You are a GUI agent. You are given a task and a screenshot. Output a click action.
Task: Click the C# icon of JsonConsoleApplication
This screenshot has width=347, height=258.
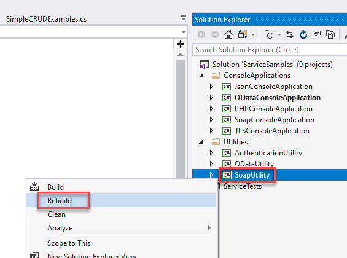[227, 87]
